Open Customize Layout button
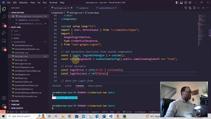The width and height of the screenshot is (211, 119). pos(190,3)
